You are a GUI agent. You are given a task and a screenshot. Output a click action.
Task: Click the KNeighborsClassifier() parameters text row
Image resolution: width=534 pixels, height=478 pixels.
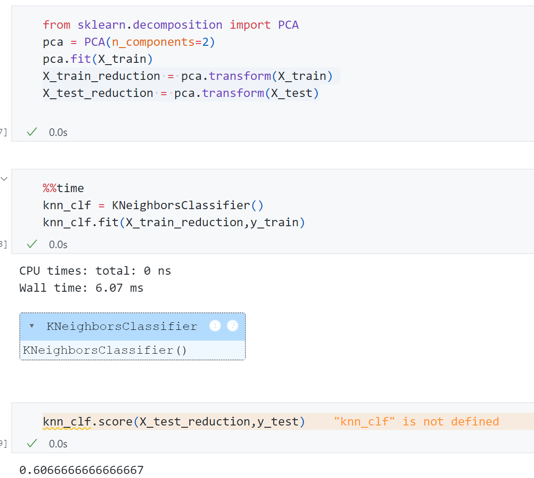click(x=105, y=350)
